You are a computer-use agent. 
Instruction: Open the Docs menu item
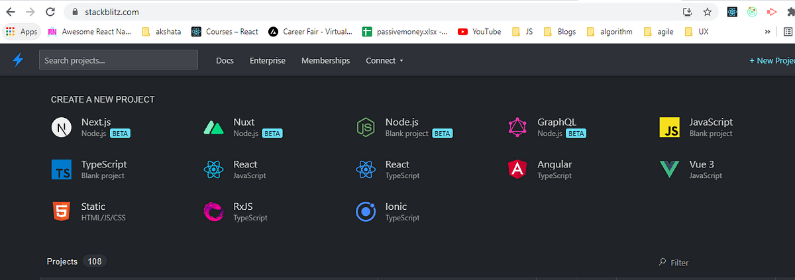click(225, 60)
